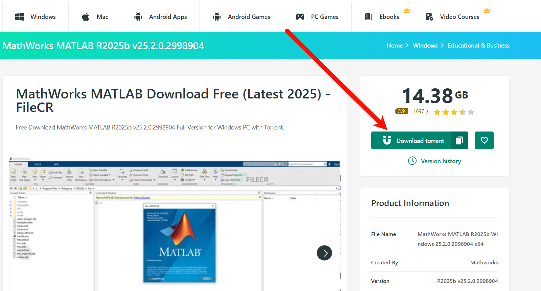Click the 3.9 rating badge
Image resolution: width=541 pixels, height=291 pixels.
[401, 111]
